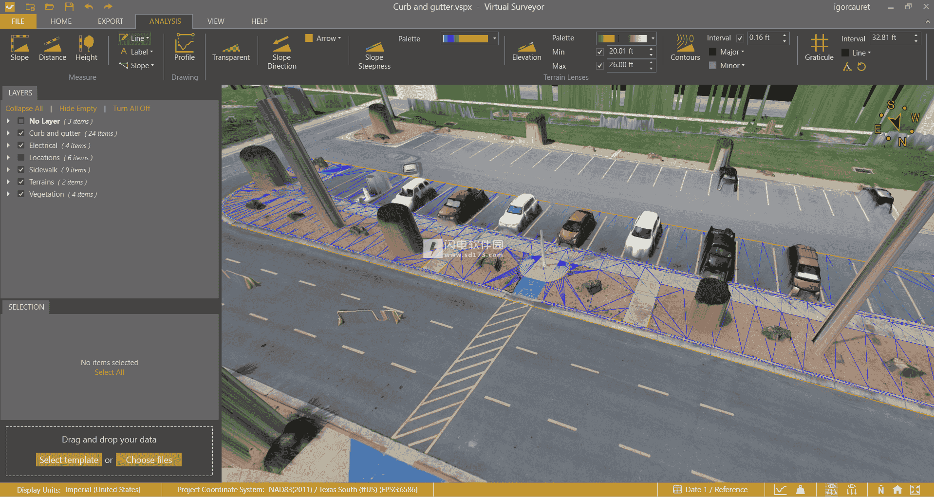The width and height of the screenshot is (934, 497).
Task: Open the Major contours dropdown
Action: click(x=727, y=52)
